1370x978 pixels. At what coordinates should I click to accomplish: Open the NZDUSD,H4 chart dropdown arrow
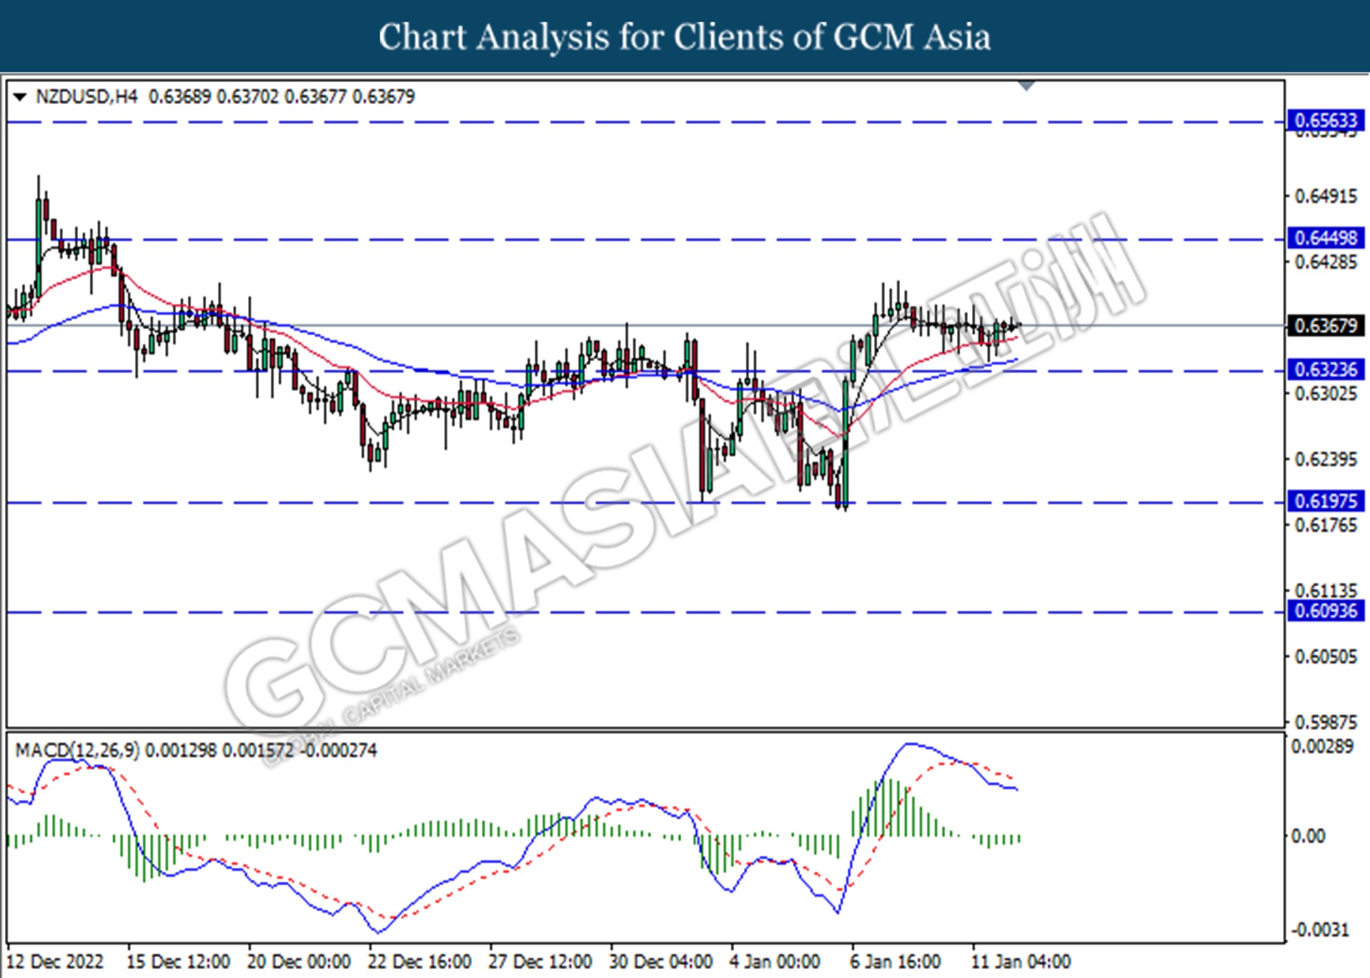click(21, 97)
